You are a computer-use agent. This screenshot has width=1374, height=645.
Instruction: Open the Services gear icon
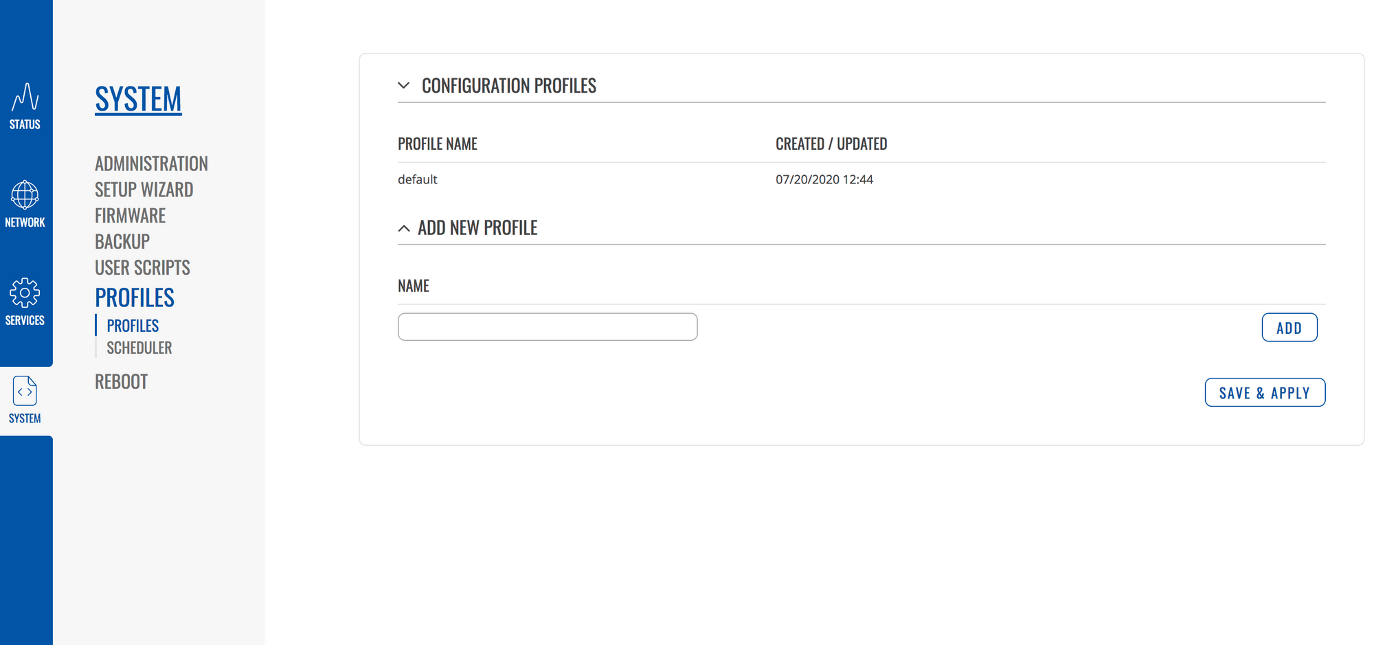pos(25,293)
